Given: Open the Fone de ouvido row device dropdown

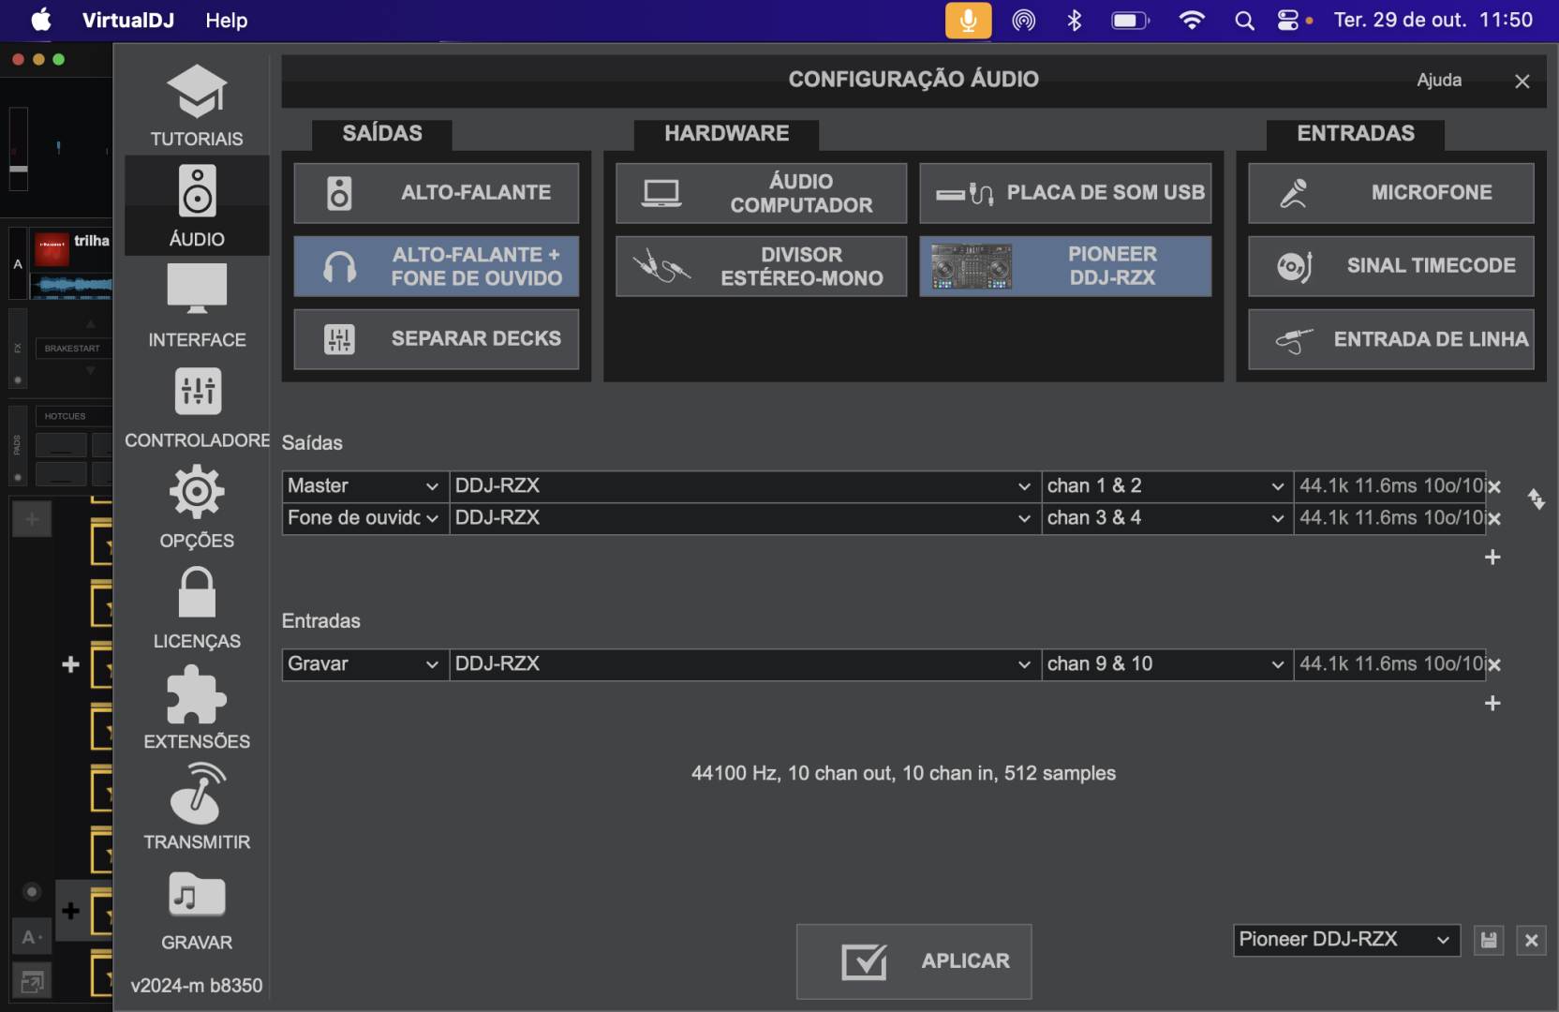Looking at the screenshot, I should pos(745,518).
